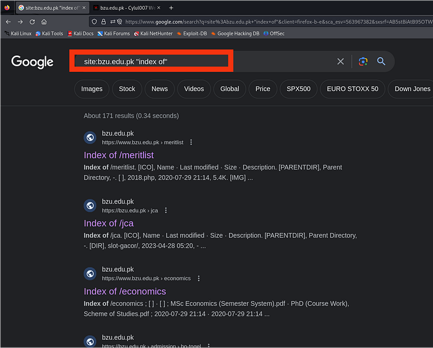Screen dimensions: 433x348
Task: Click the globe favicon of economics result
Action: tap(90, 274)
